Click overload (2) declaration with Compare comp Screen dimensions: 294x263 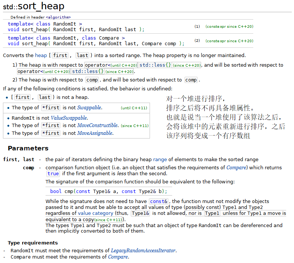[x=96, y=41]
